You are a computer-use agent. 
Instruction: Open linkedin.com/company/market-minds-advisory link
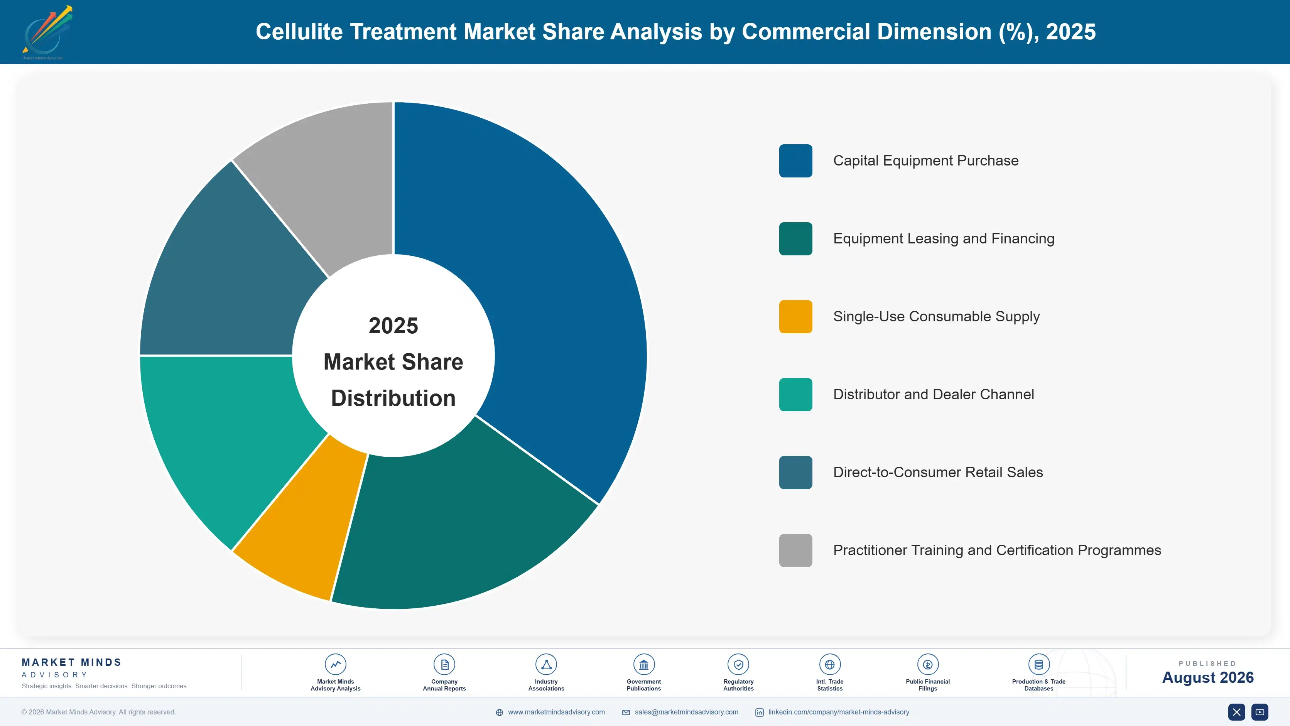[839, 712]
